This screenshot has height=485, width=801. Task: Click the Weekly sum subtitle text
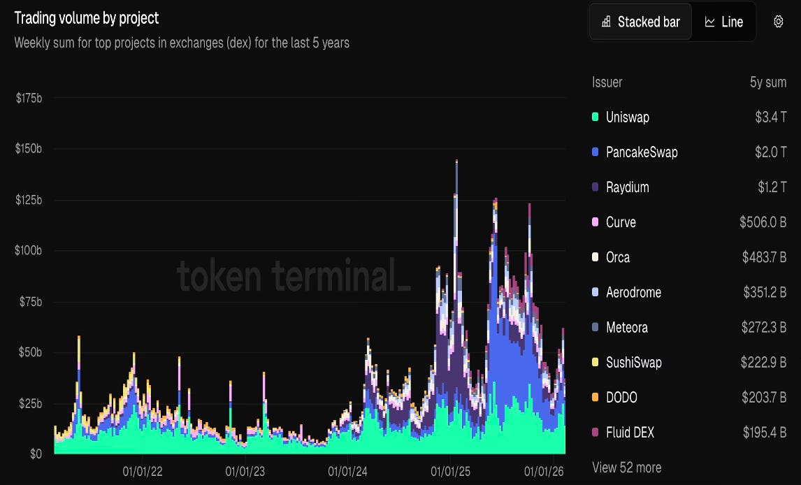click(182, 43)
